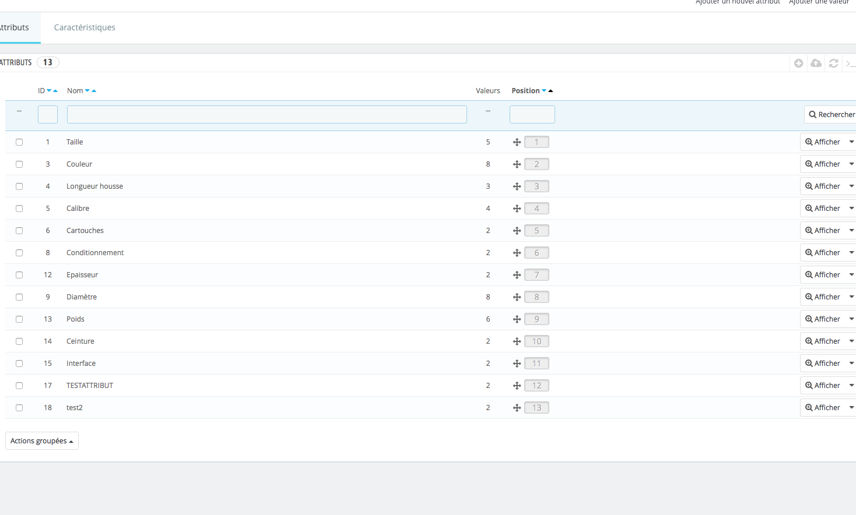Expand actions arrow for TESTATTRIBUT row
This screenshot has width=856, height=515.
pyautogui.click(x=851, y=386)
